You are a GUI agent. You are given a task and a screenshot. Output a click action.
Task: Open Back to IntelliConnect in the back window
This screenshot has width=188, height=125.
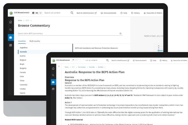coord(86,13)
